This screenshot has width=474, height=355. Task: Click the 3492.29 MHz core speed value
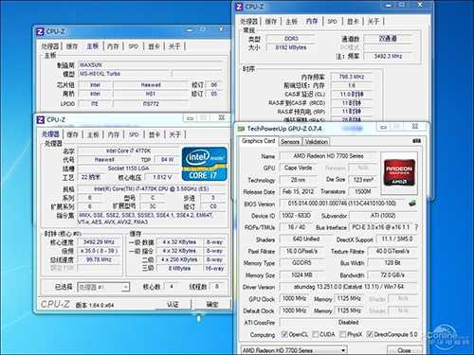coord(99,242)
